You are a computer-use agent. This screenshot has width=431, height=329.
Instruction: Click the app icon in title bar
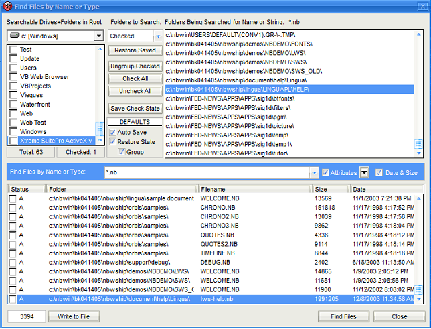pos(7,7)
